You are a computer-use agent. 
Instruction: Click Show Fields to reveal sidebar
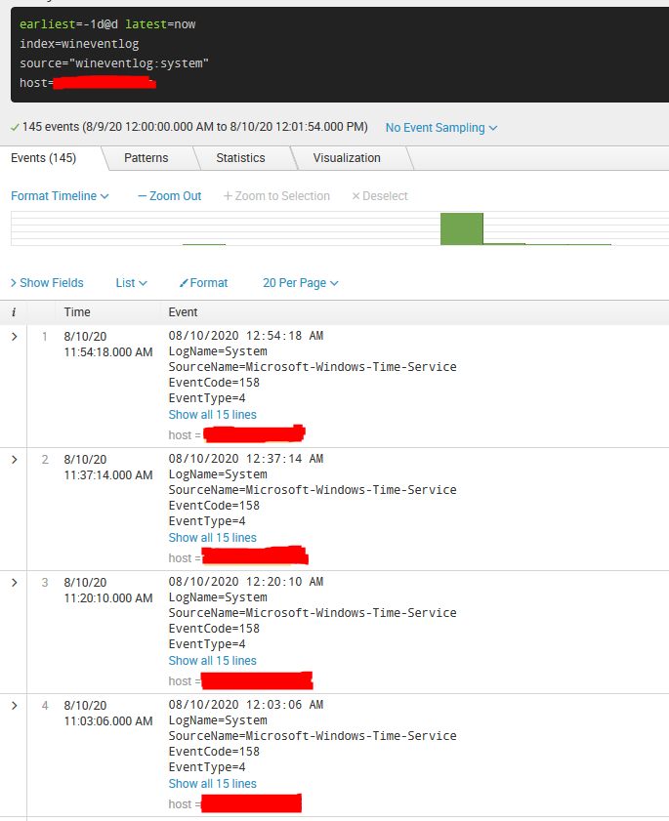pyautogui.click(x=47, y=283)
